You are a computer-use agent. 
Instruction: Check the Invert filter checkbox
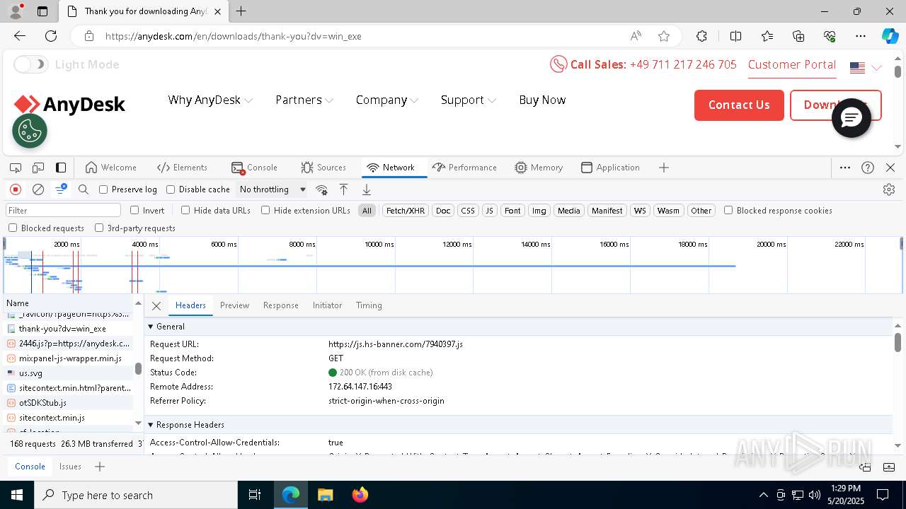[134, 210]
